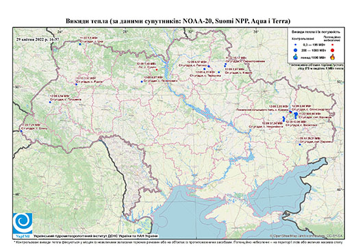356x252 pixels.
Task: Click the large red circle in the legend
Action: tap(333, 50)
